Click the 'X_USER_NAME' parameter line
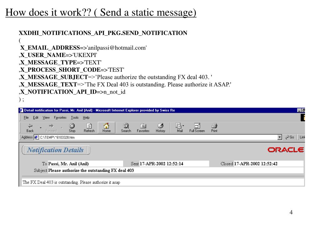 pos(58,55)
